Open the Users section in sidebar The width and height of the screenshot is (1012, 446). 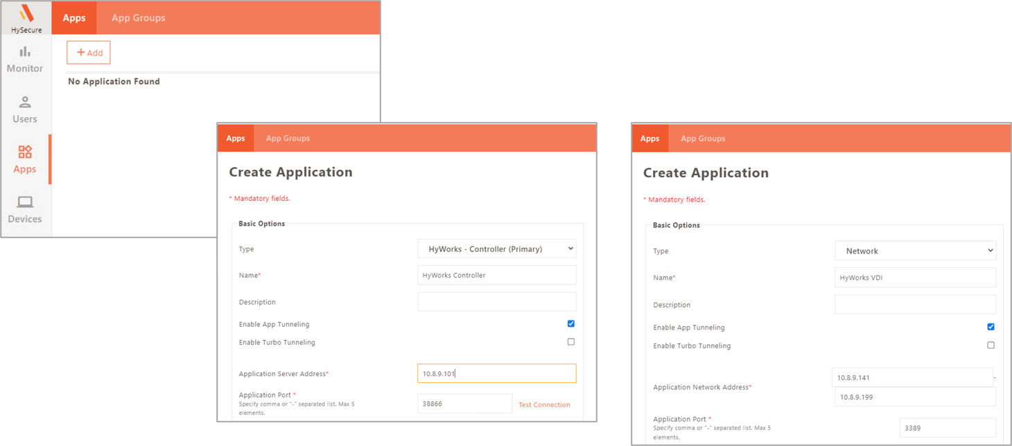[25, 110]
